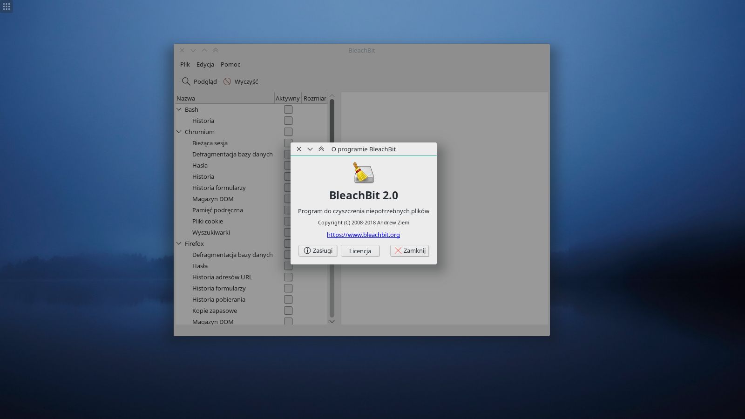Select the Wyszukiwarki row
745x419 pixels.
tap(211, 232)
